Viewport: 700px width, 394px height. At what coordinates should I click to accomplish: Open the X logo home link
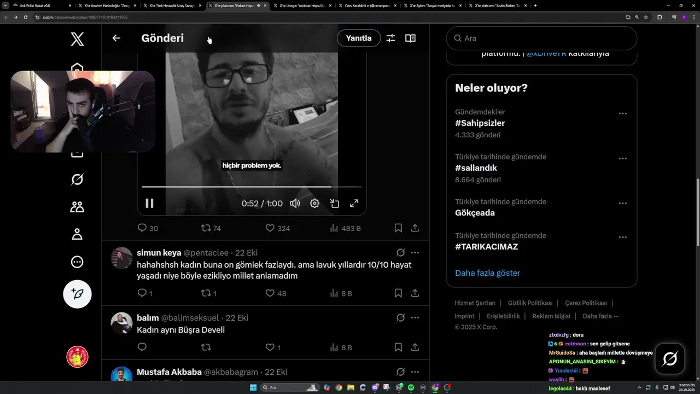coord(77,39)
